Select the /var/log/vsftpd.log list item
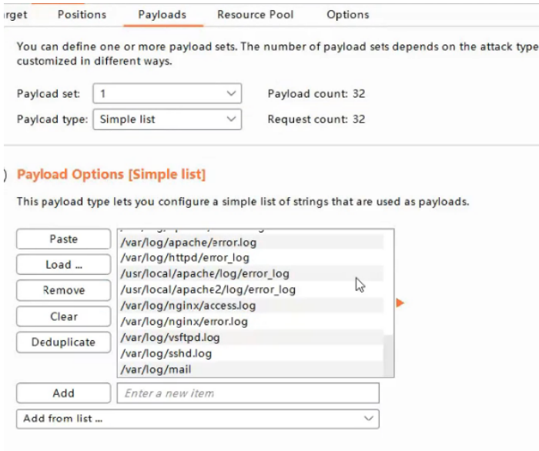Viewport: 539px width, 451px height. point(169,338)
